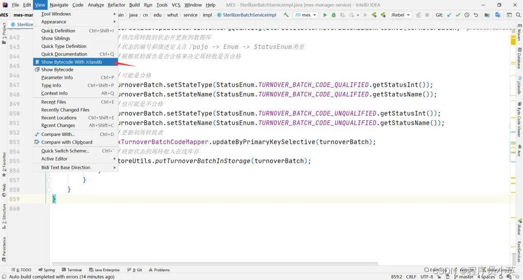Screen dimensions: 523x280
Task: Click the Build project hammer icon
Action: [x=286, y=15]
